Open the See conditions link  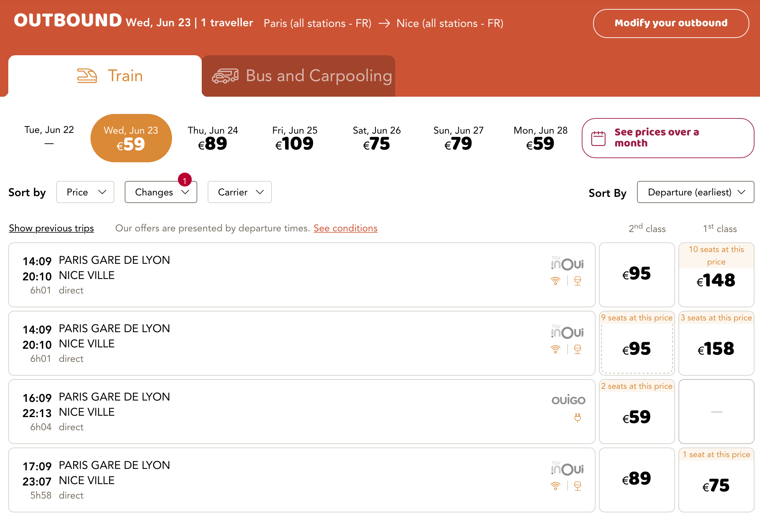coord(345,228)
